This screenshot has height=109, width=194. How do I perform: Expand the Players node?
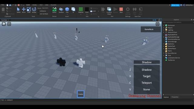coord(164,28)
